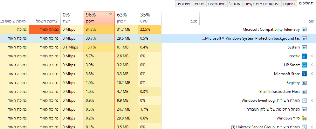Sort by the מצב status column header
The width and height of the screenshot is (316, 129).
click(181, 18)
